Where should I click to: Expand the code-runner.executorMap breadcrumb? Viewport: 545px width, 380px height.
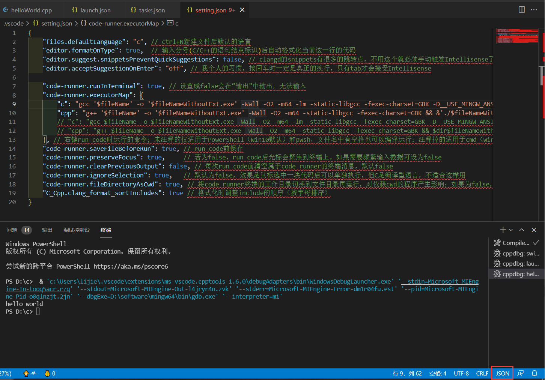pos(120,23)
